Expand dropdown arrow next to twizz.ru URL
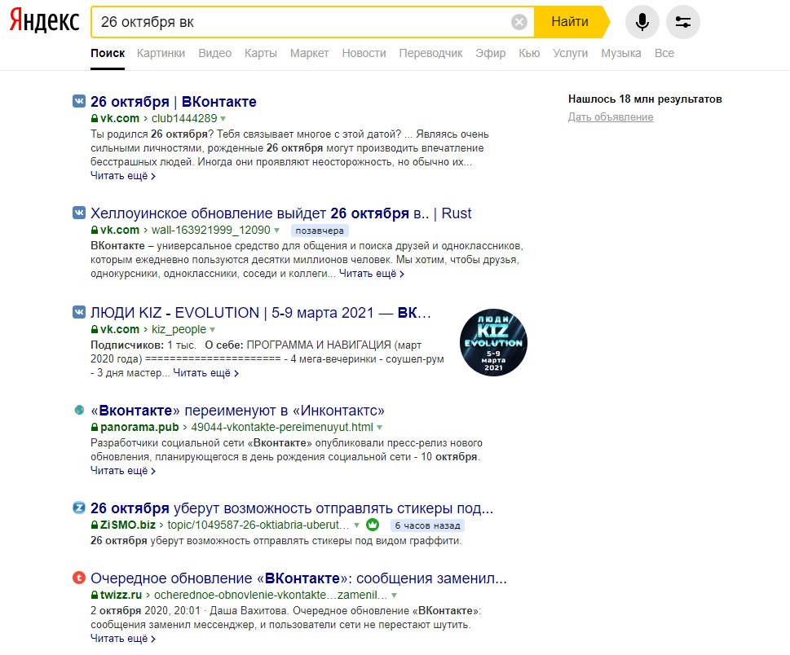 [395, 595]
